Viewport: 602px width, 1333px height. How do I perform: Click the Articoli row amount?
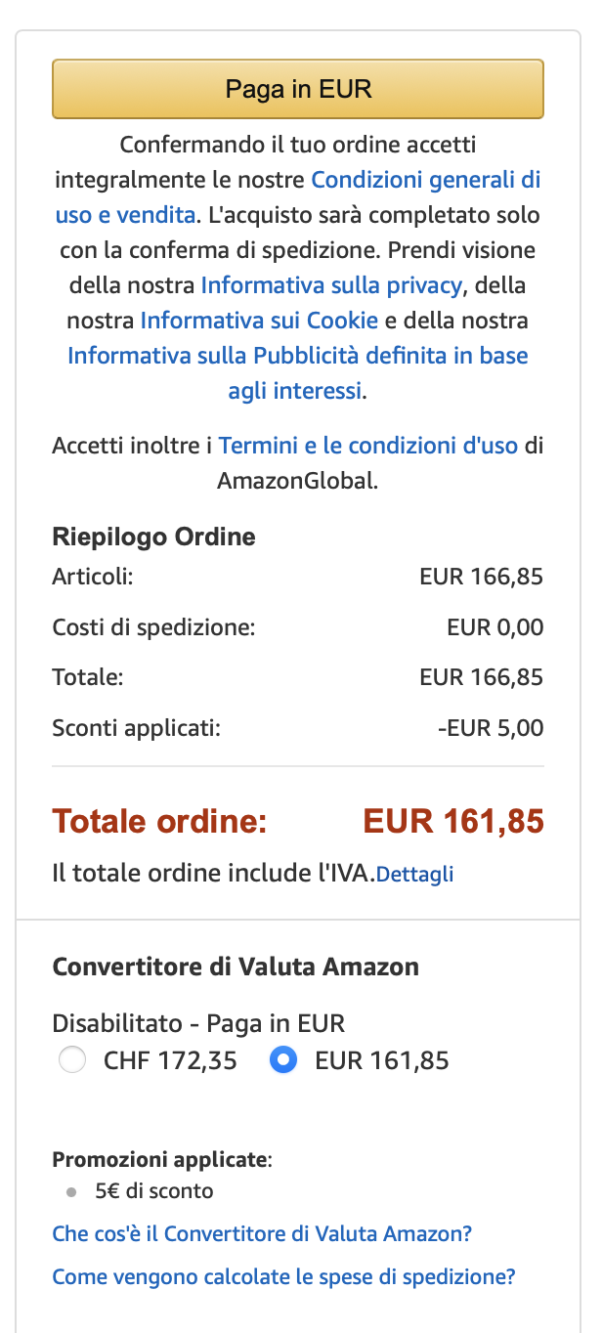pos(481,577)
